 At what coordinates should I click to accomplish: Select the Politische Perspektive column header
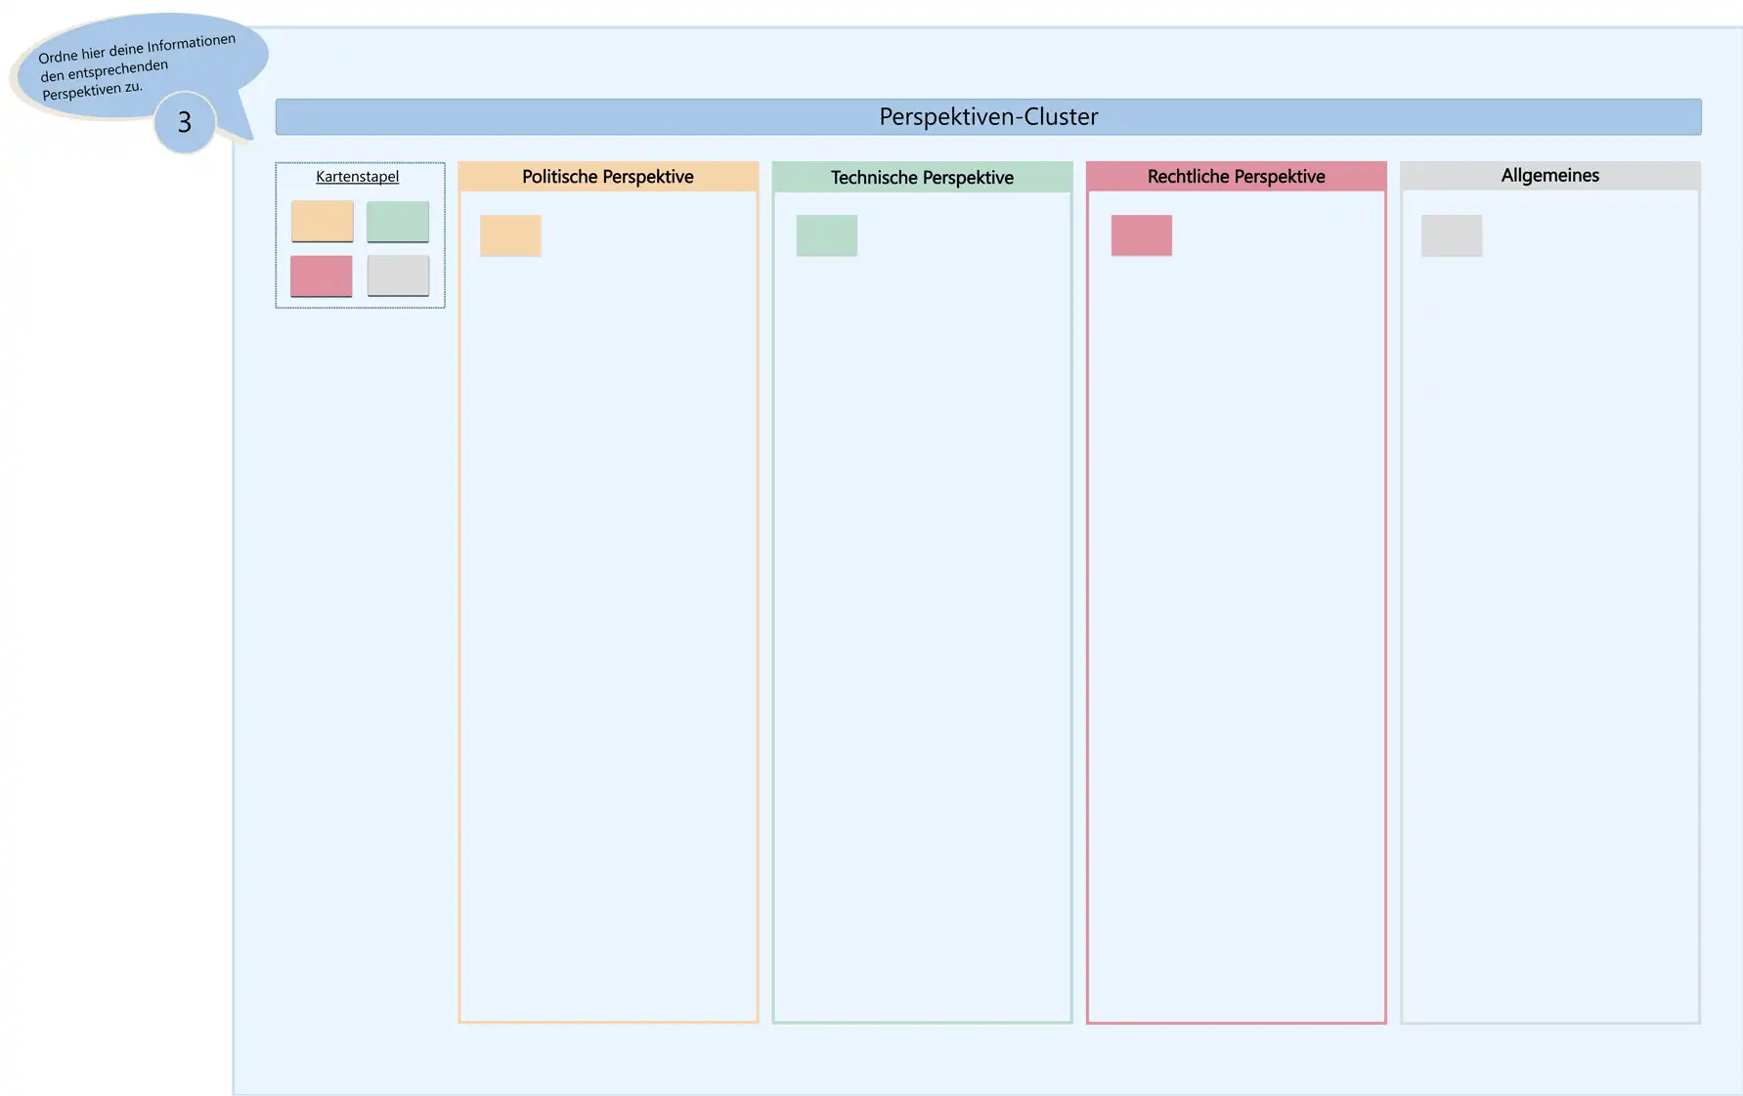(607, 177)
